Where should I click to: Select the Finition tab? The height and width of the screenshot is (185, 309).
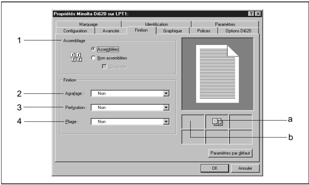pos(141,30)
